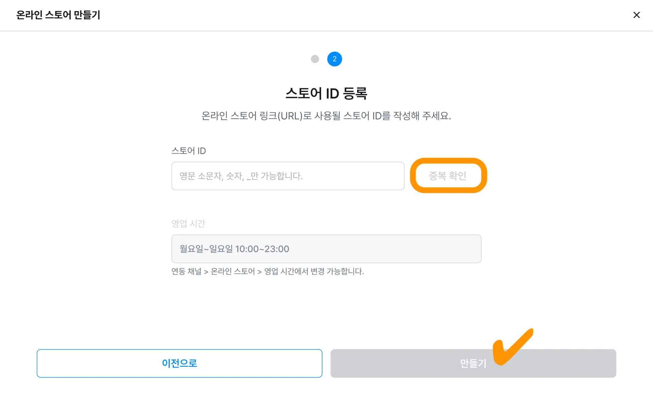
Task: Click the (URL) text in the description
Action: point(290,116)
